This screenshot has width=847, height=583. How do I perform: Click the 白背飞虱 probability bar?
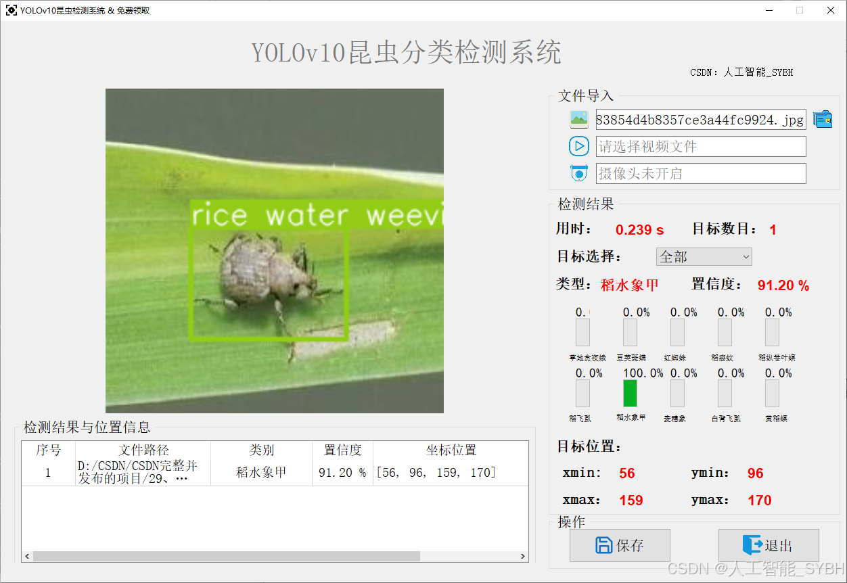(725, 394)
